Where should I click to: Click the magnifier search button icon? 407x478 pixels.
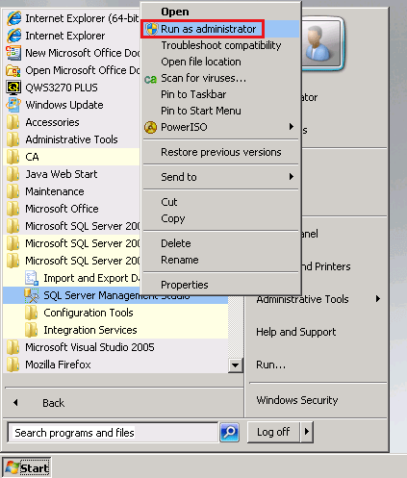coord(229,432)
